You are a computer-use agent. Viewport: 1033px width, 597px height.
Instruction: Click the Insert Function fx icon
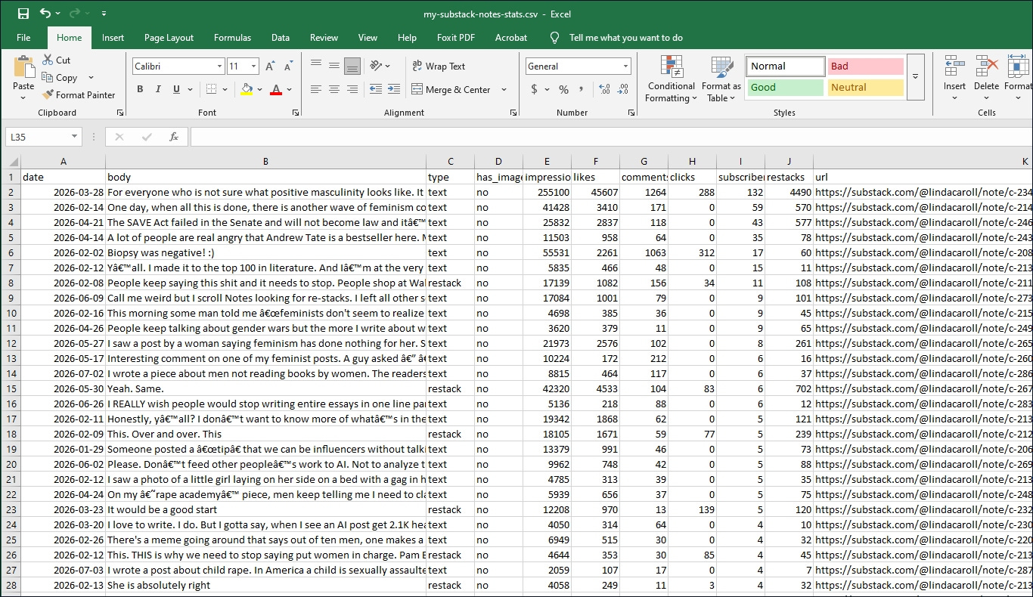(x=174, y=137)
